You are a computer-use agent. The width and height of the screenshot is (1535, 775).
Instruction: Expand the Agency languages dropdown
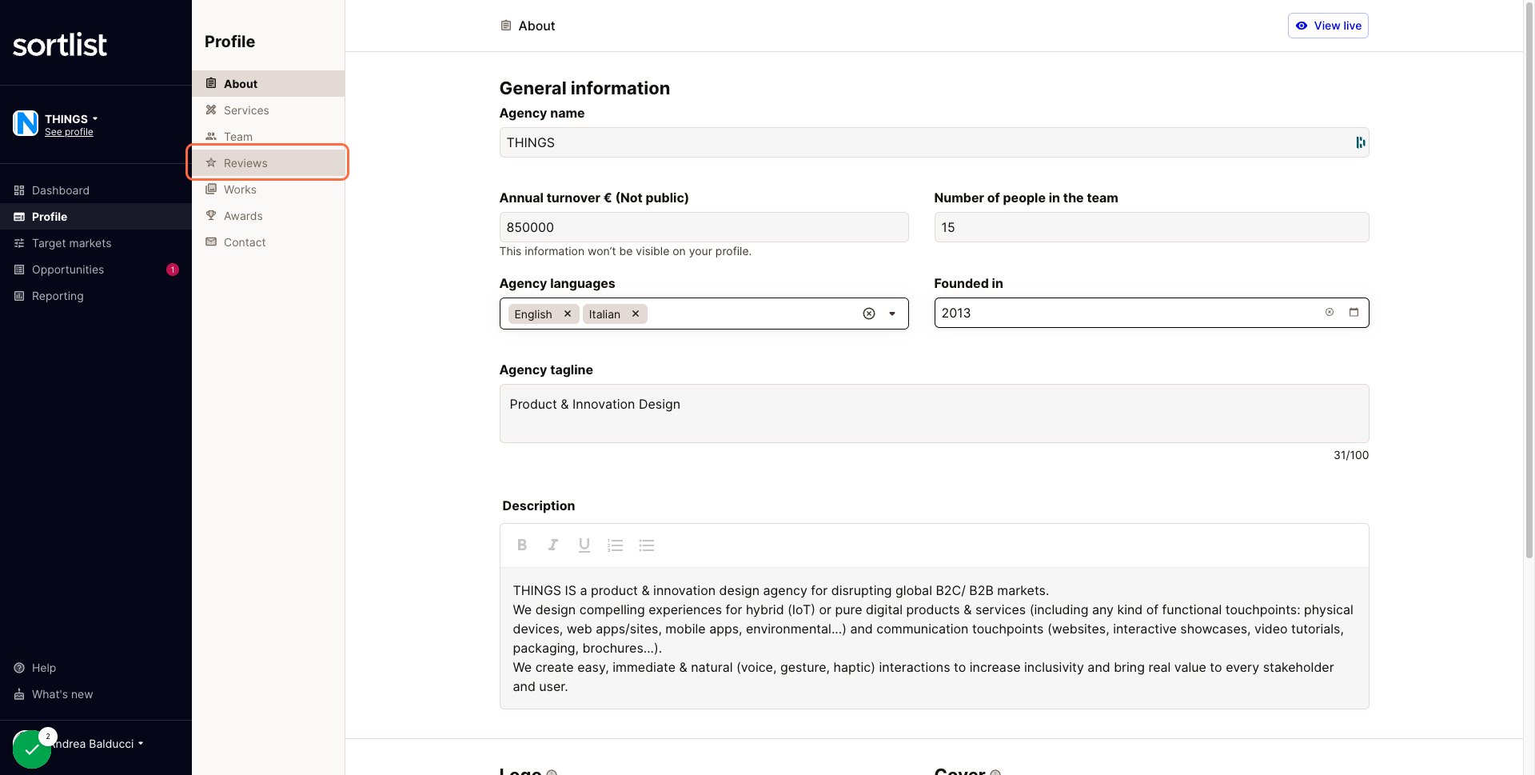coord(892,314)
